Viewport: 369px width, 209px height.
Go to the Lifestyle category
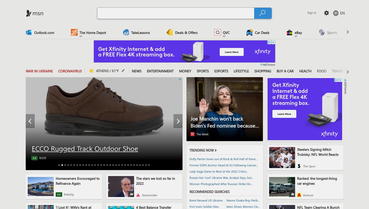click(241, 71)
